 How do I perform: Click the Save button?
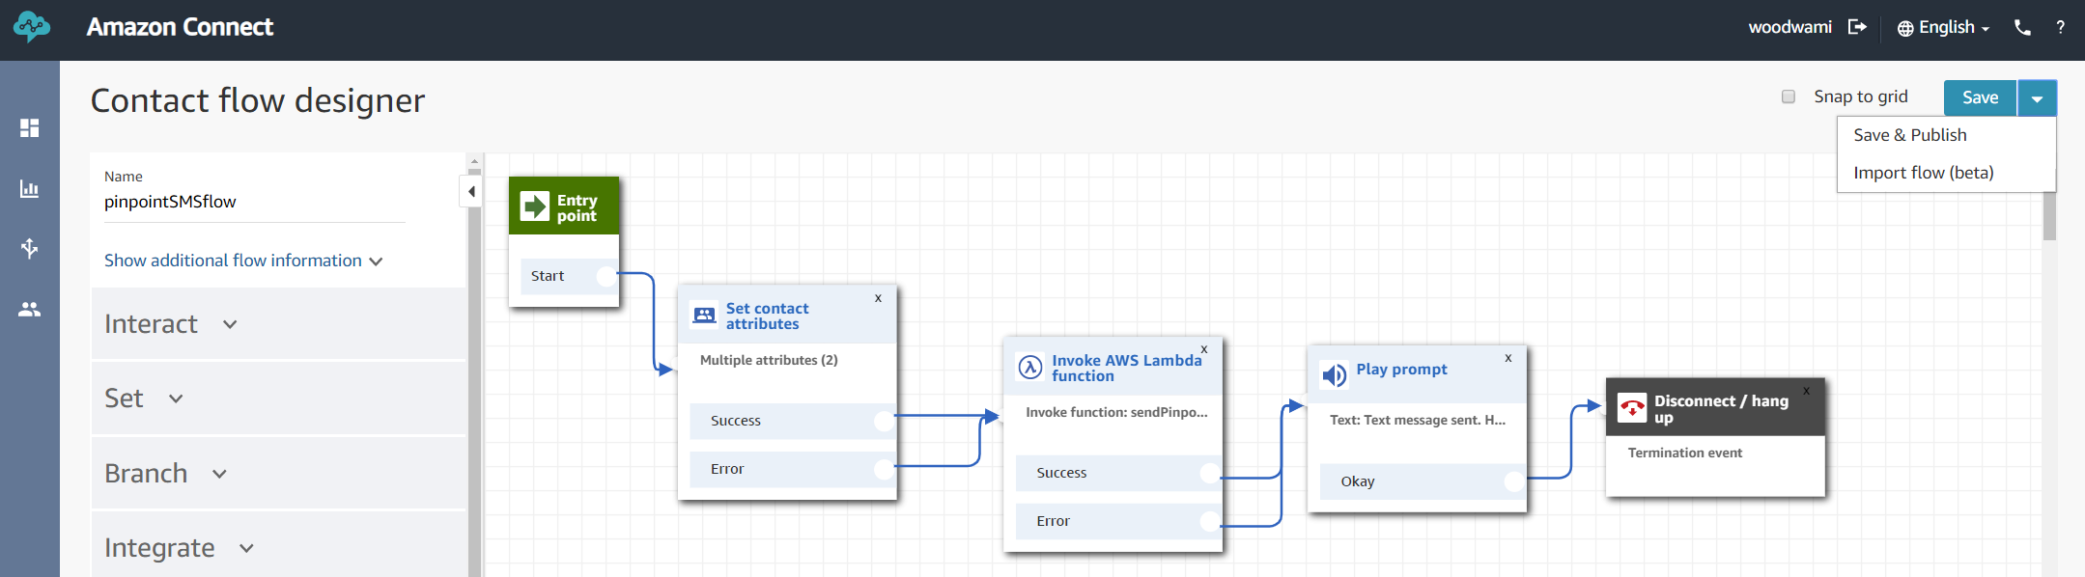1980,98
